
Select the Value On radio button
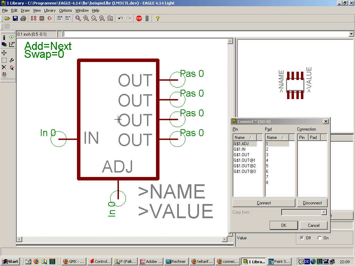tap(320, 238)
